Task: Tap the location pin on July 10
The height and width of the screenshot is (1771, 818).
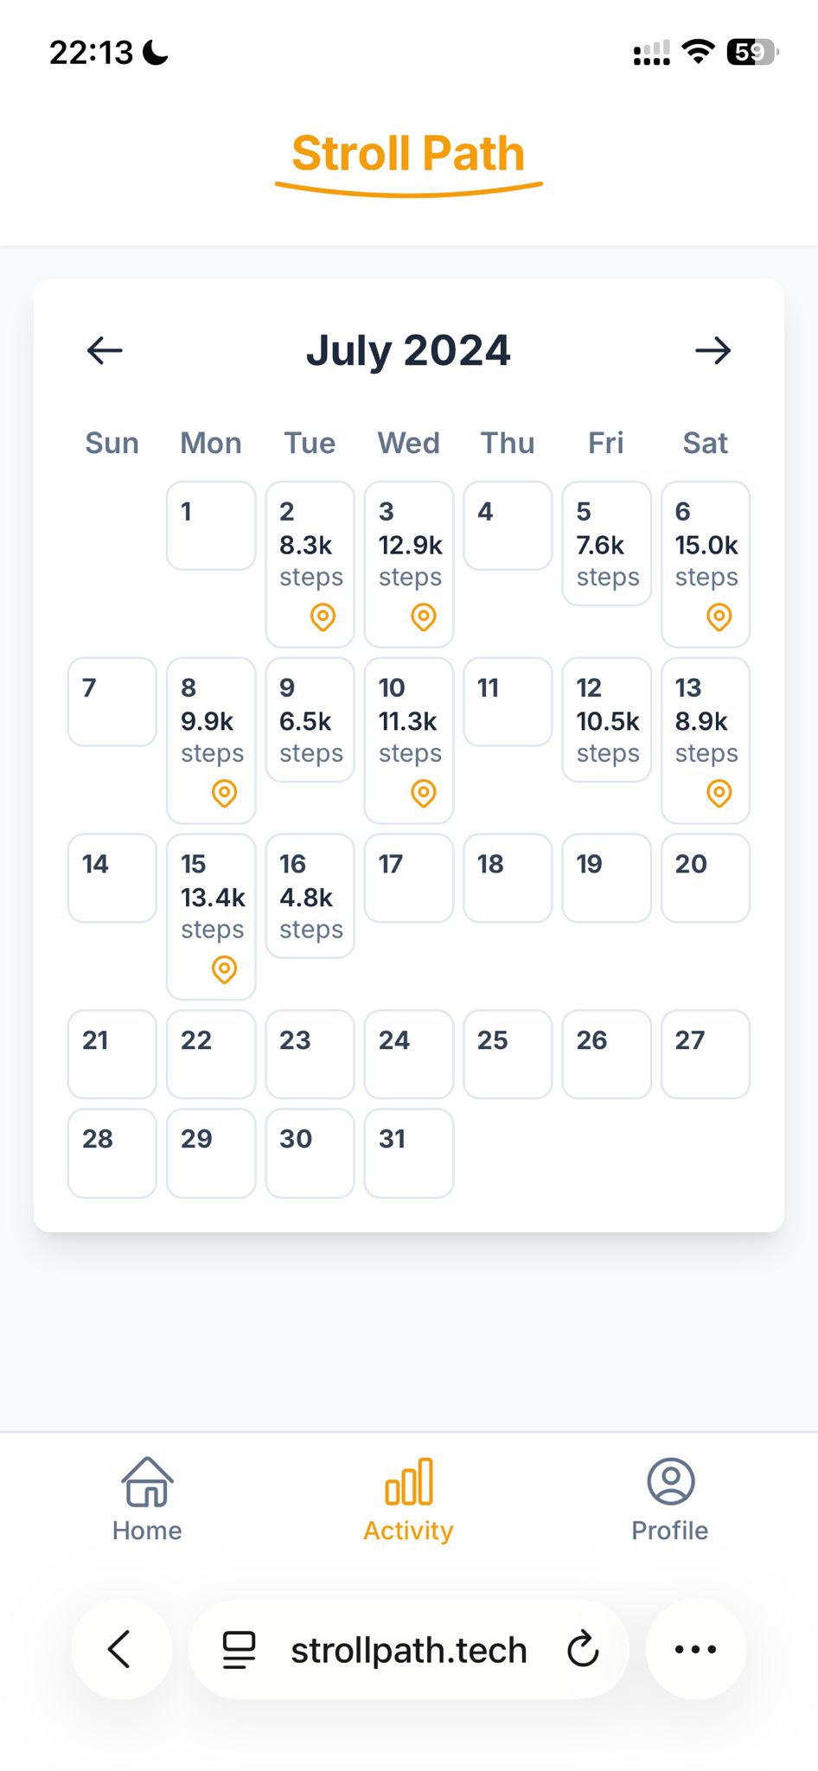Action: [423, 793]
